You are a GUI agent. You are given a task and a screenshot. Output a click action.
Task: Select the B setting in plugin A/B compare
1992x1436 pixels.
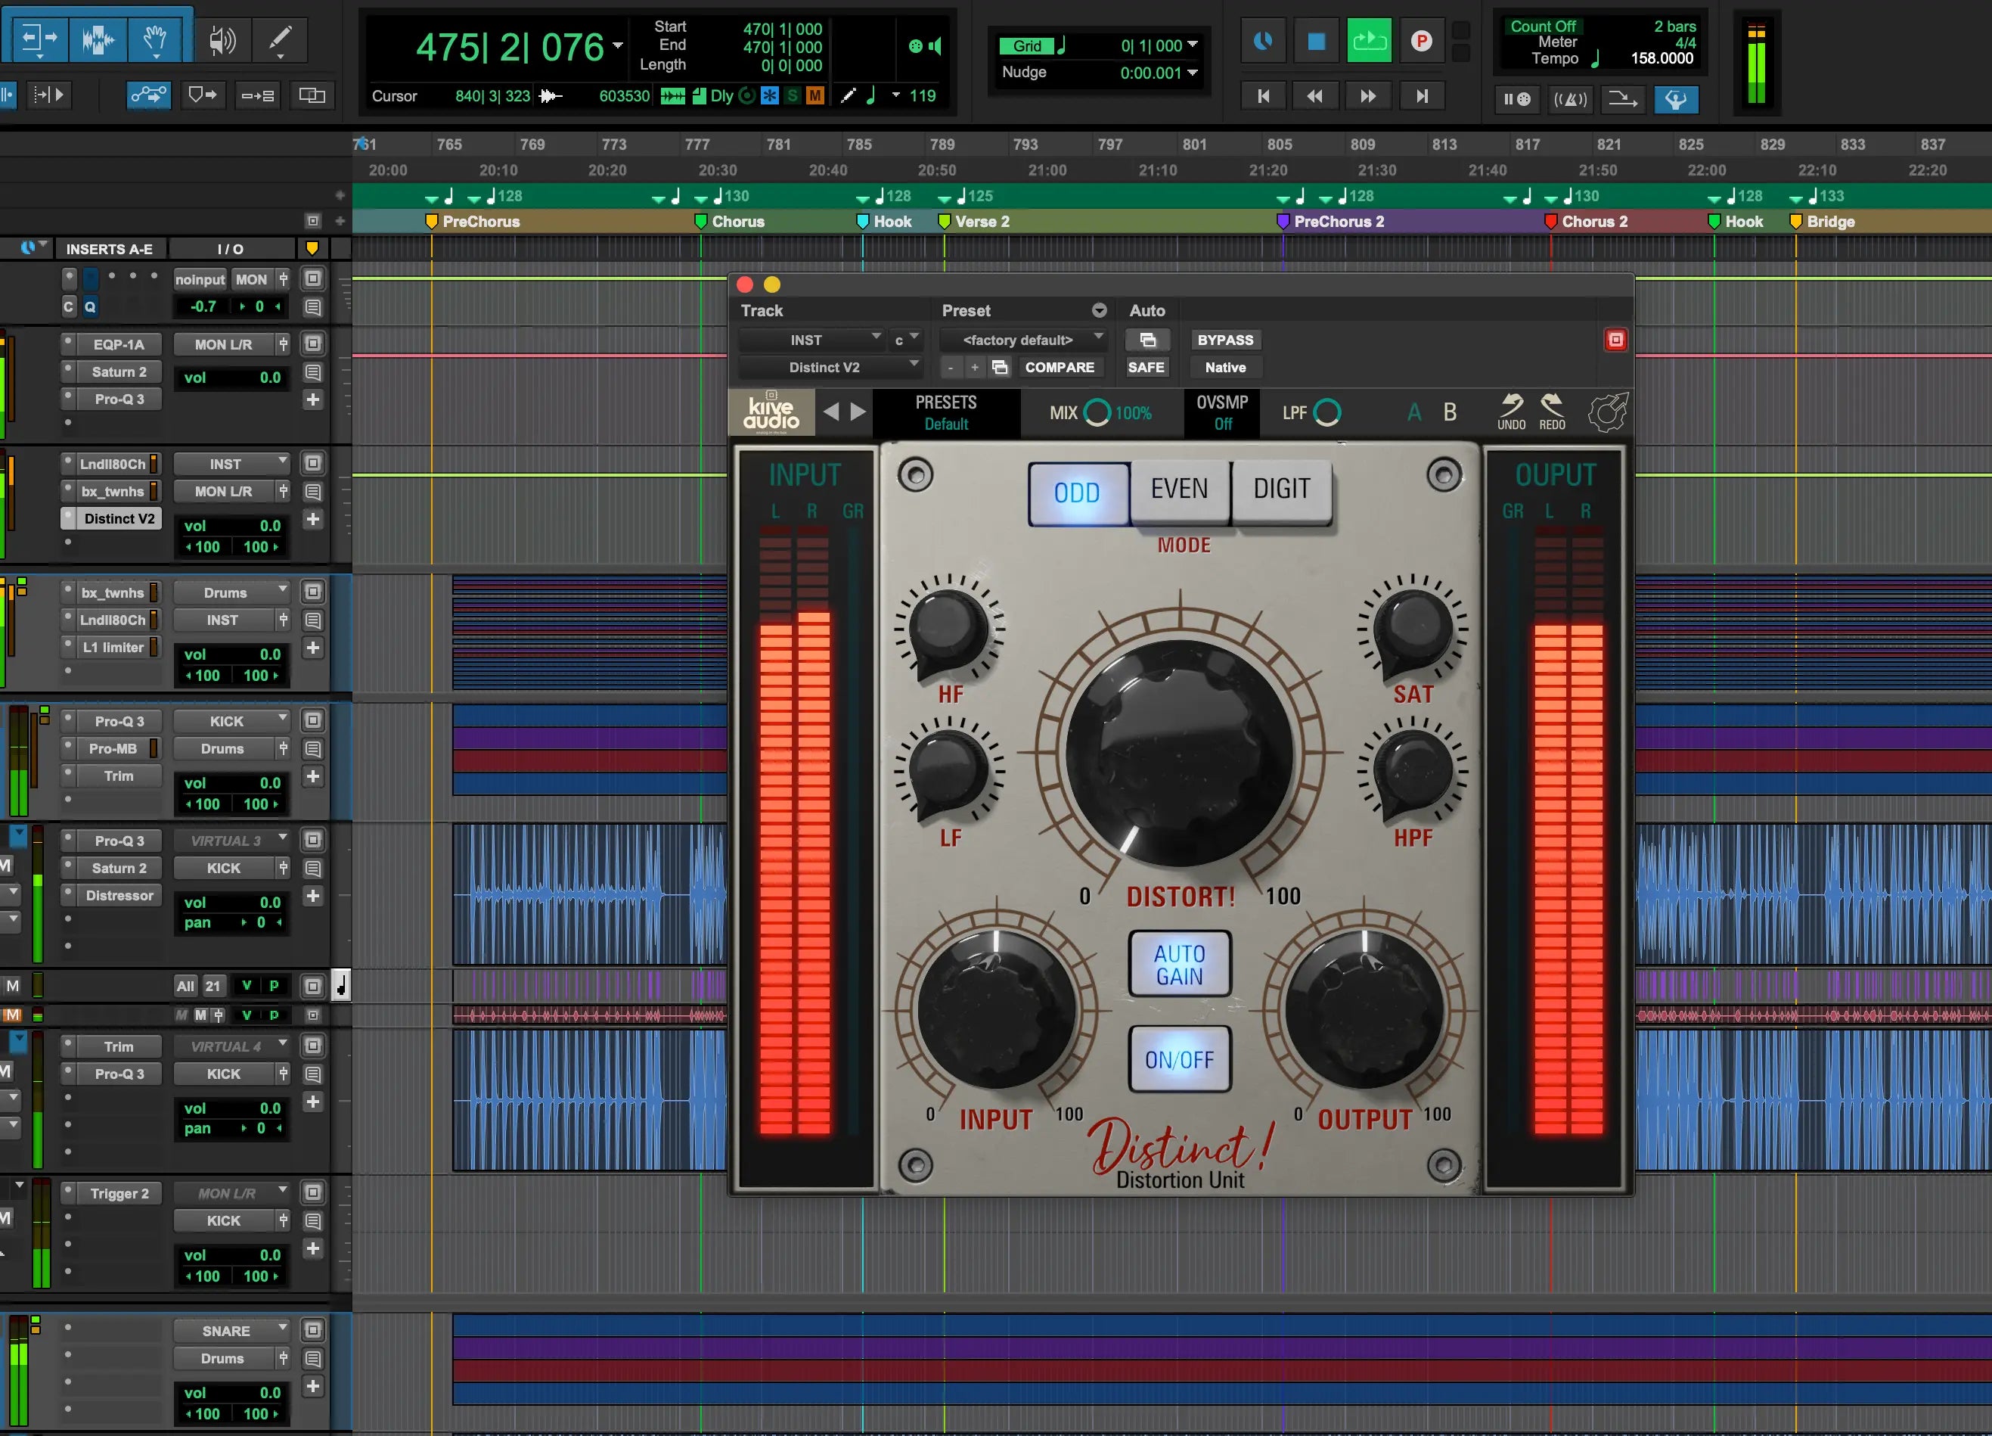click(1449, 412)
